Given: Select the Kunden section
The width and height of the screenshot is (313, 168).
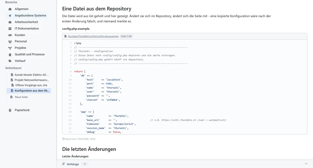Looking at the screenshot, I should tap(20, 35).
